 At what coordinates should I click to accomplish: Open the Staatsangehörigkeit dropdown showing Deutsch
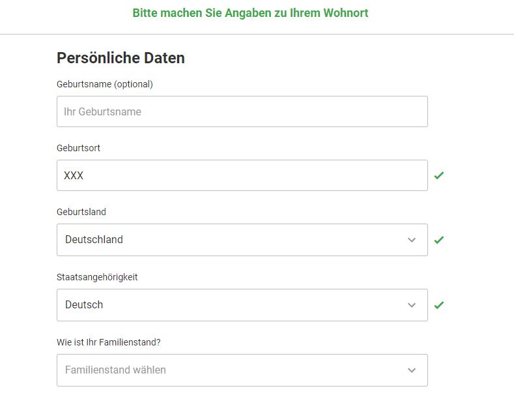242,305
